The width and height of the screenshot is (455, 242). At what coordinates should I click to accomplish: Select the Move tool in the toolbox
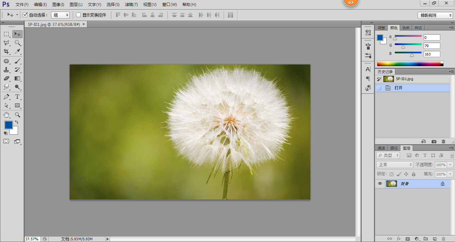pos(17,34)
